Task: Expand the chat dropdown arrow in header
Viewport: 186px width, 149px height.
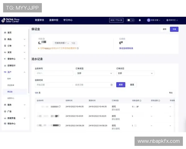Action: [x=133, y=20]
